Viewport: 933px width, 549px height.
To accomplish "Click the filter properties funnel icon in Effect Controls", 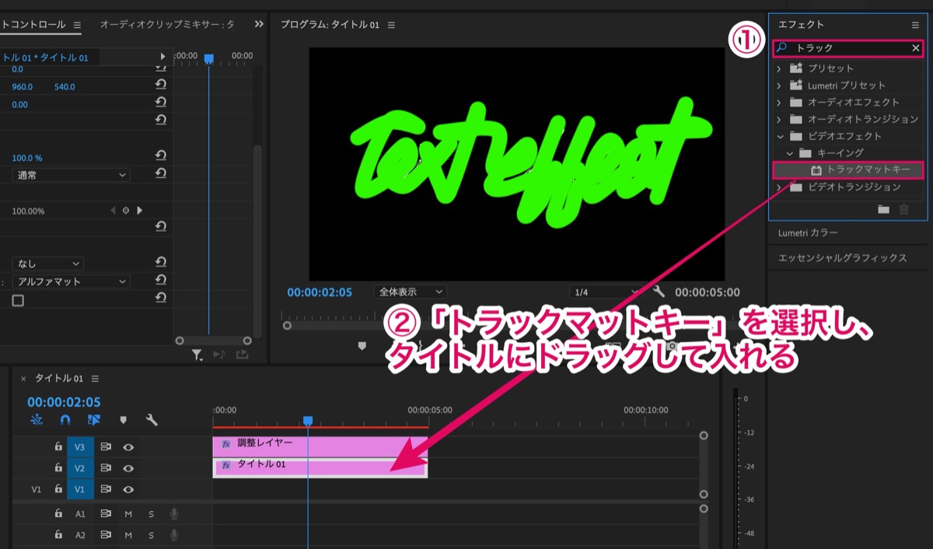I will tap(197, 355).
